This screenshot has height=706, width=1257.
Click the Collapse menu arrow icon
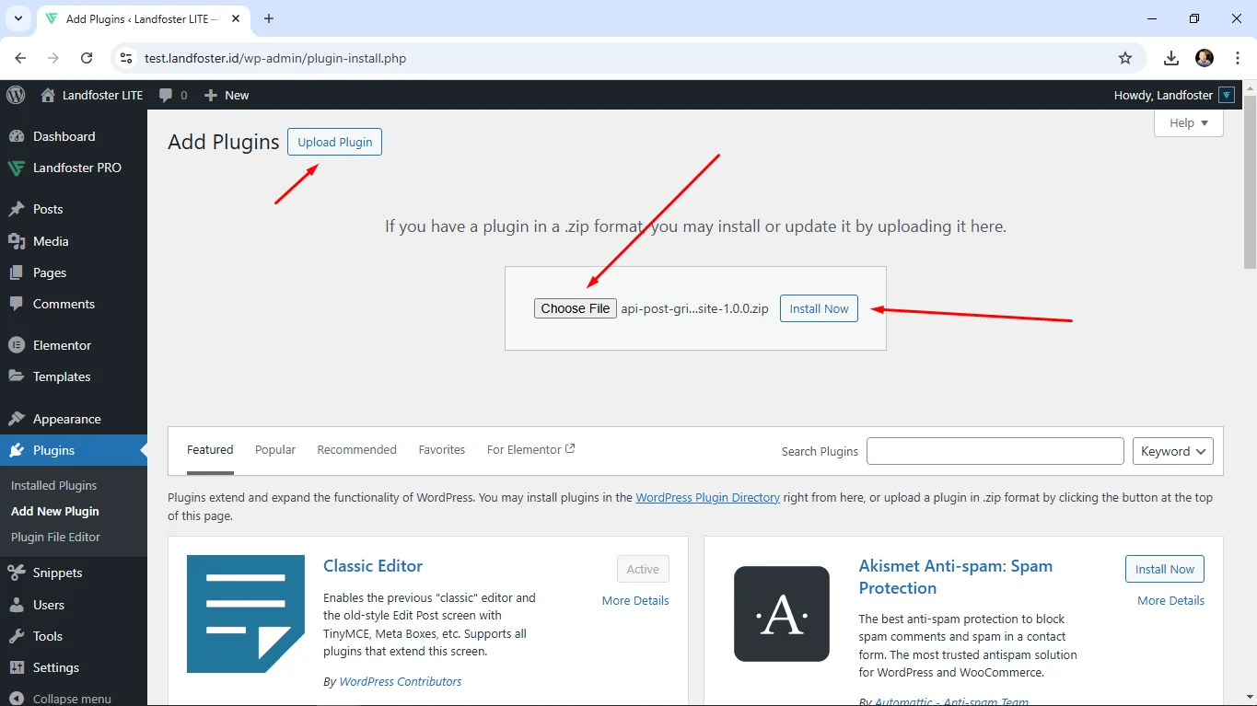pos(17,699)
